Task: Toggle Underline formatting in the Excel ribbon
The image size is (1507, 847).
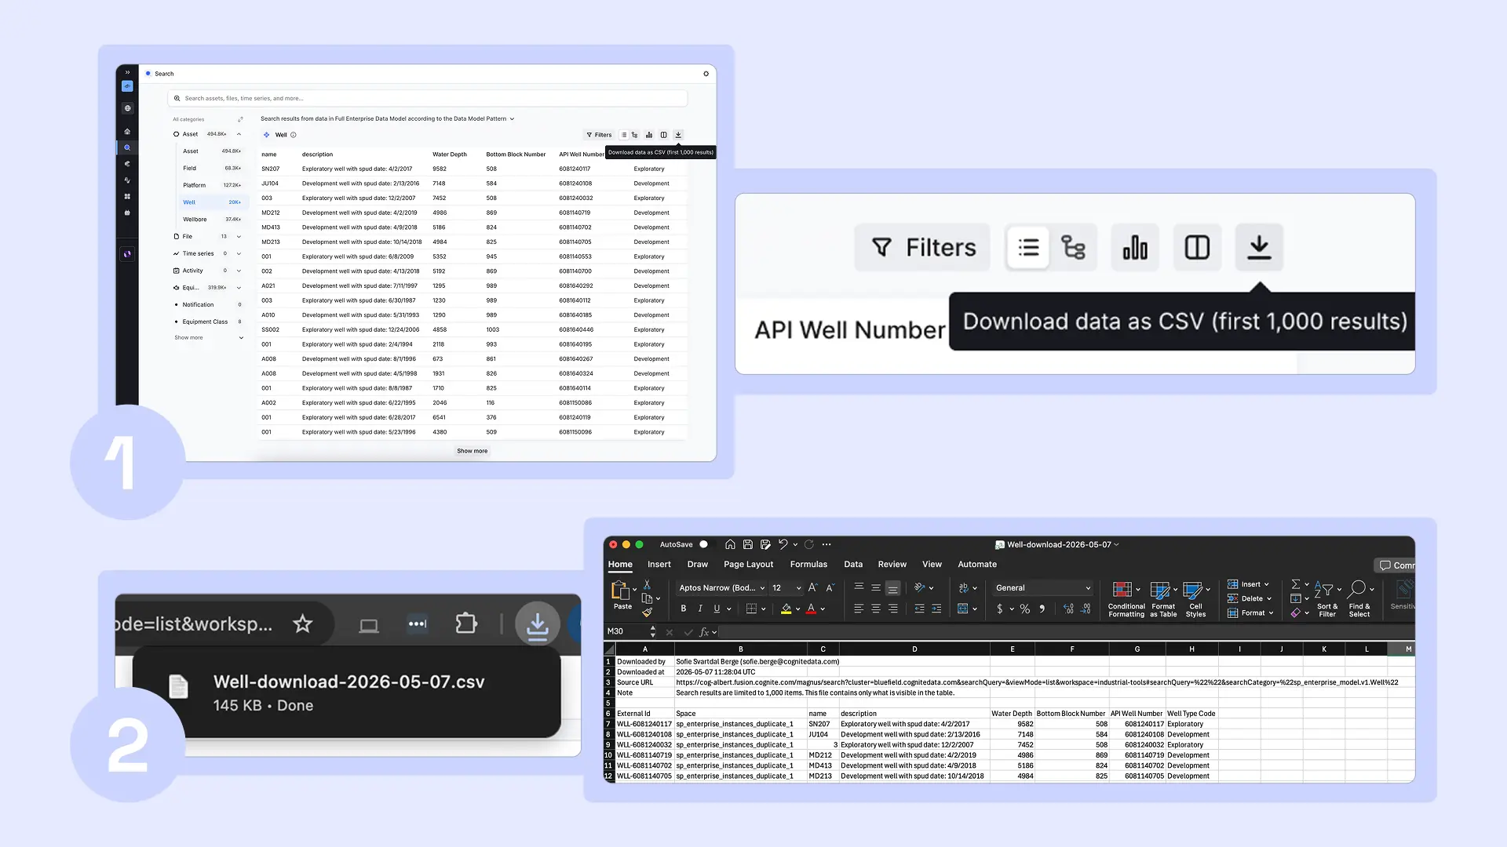Action: [717, 609]
